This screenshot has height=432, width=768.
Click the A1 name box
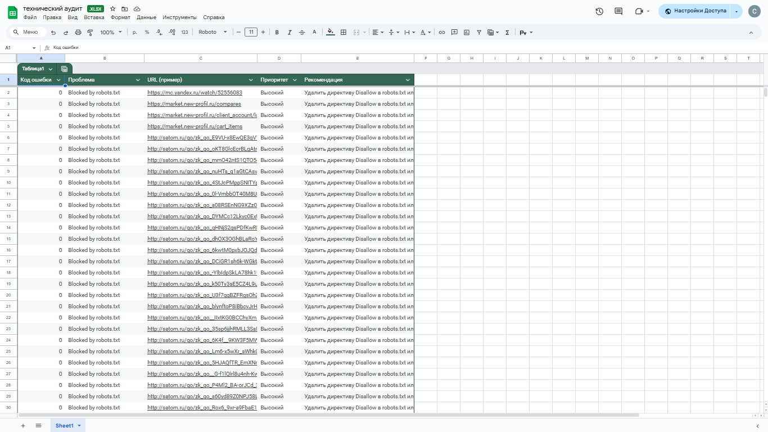(20, 48)
